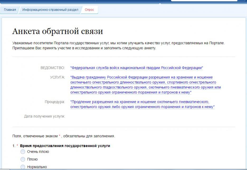Open Информационно-справочный раздел breadcrumb
Screen dimensions: 247x170
[50, 10]
